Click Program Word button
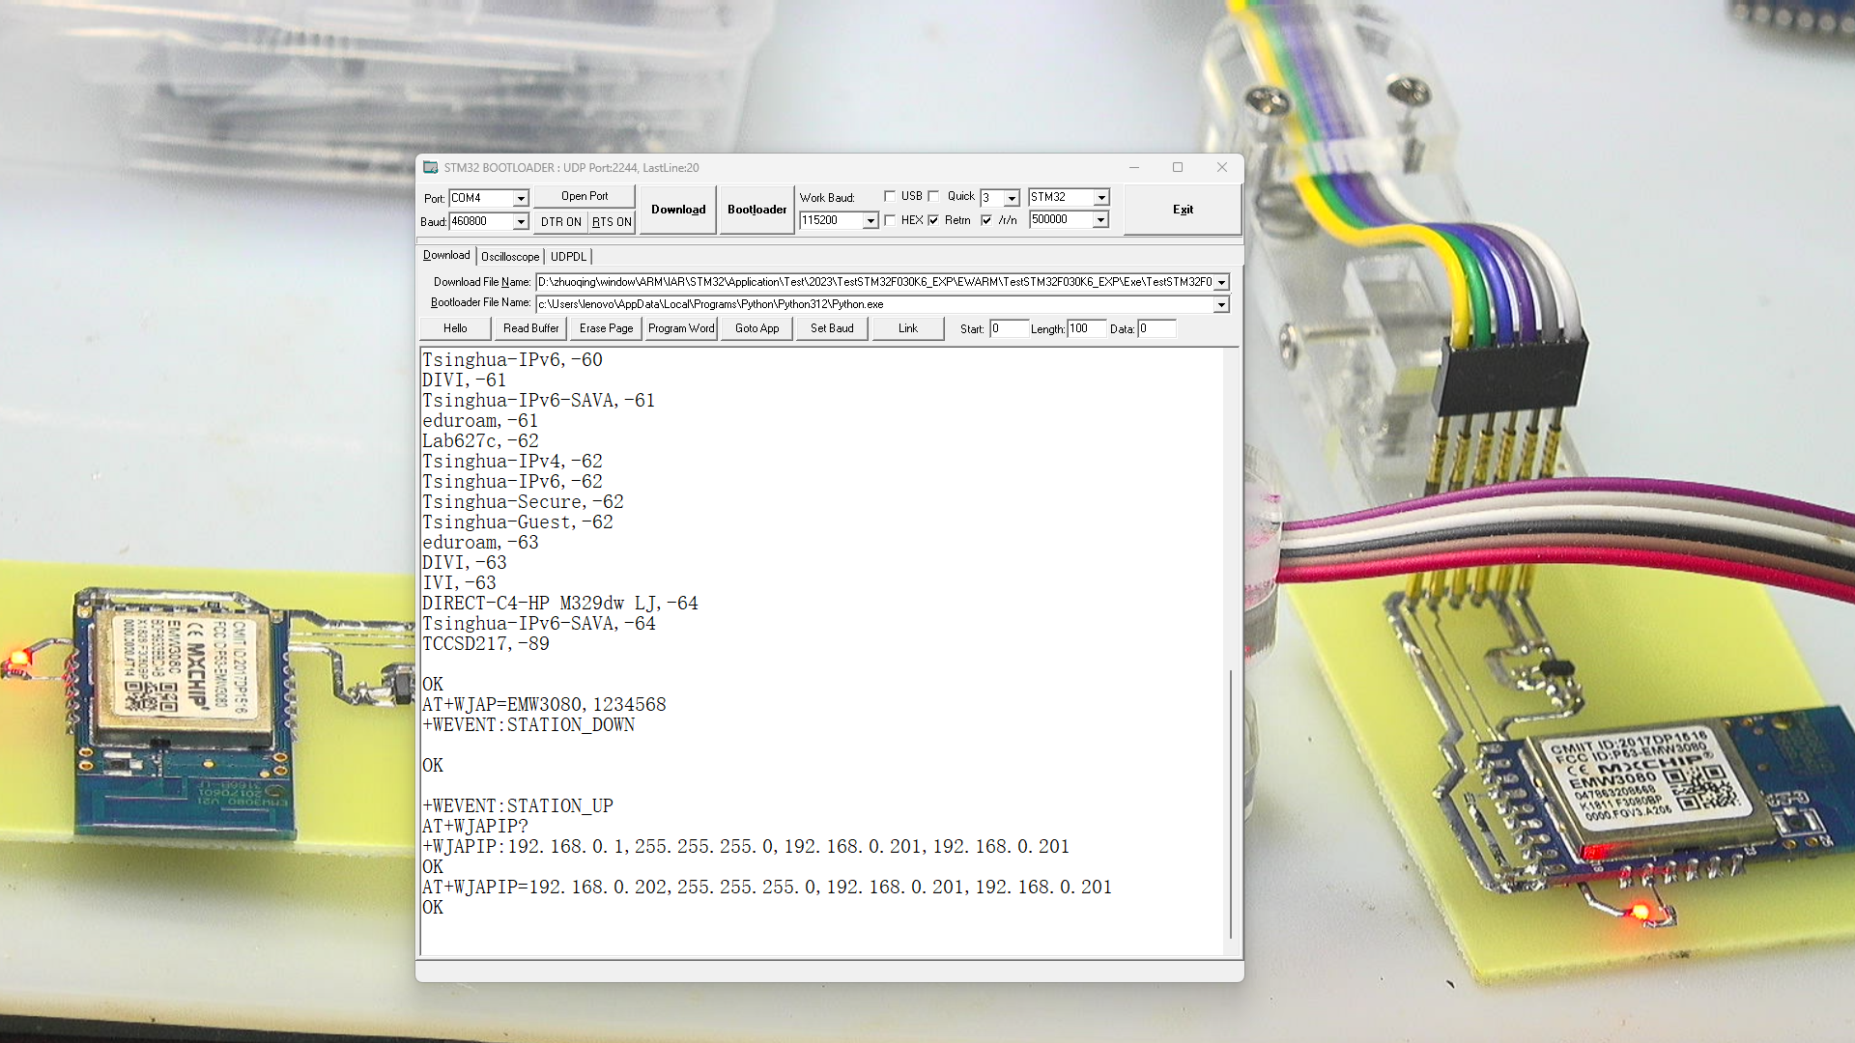The height and width of the screenshot is (1043, 1855). 680,328
